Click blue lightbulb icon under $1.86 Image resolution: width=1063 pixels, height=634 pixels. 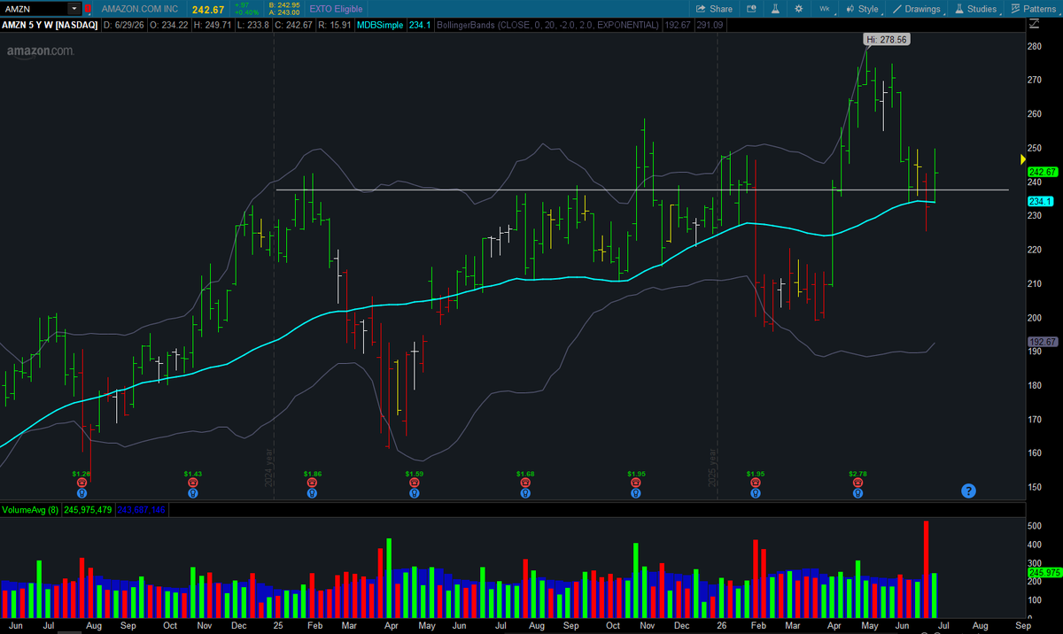tap(312, 494)
